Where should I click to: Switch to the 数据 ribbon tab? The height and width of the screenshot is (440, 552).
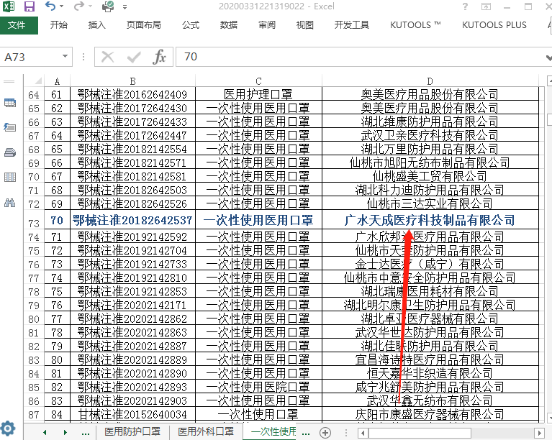tap(229, 25)
